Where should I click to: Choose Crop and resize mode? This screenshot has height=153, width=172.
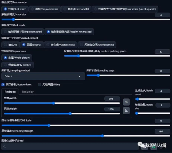click(x=45, y=9)
